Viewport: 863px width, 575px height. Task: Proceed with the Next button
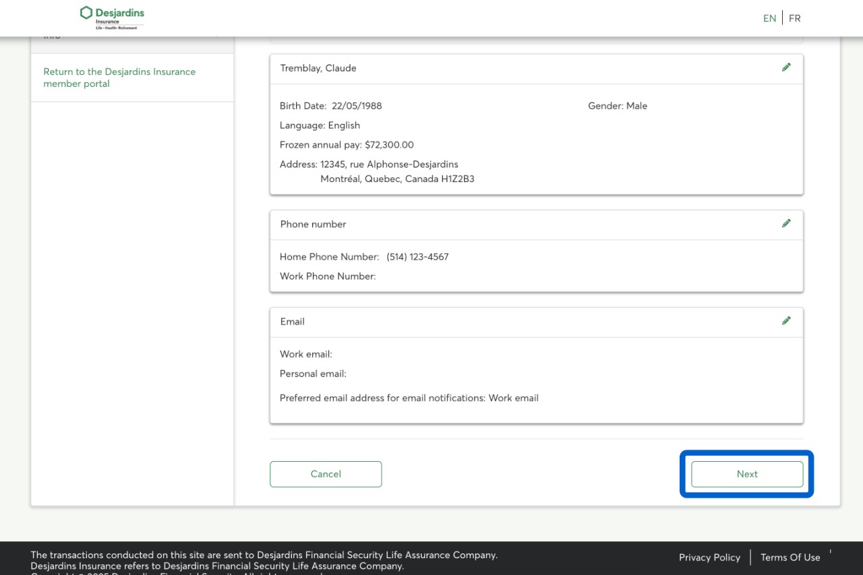[747, 474]
